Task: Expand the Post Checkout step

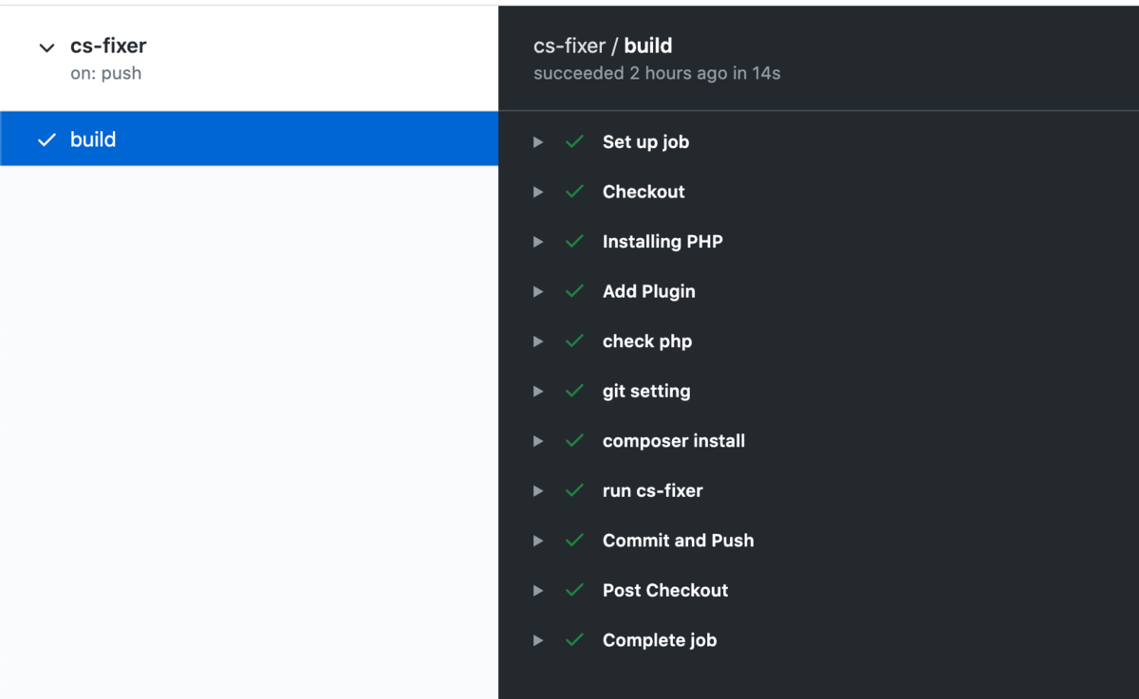Action: click(x=538, y=590)
